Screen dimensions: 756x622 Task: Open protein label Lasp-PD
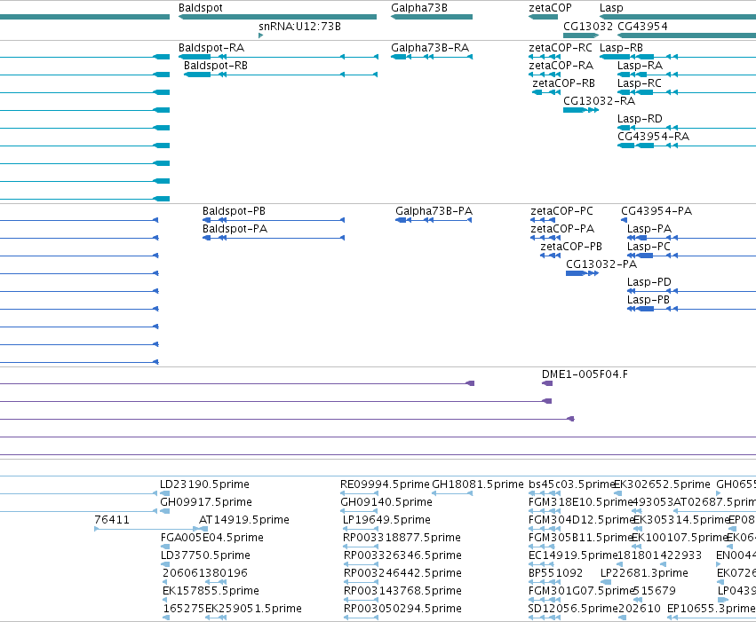tap(649, 282)
